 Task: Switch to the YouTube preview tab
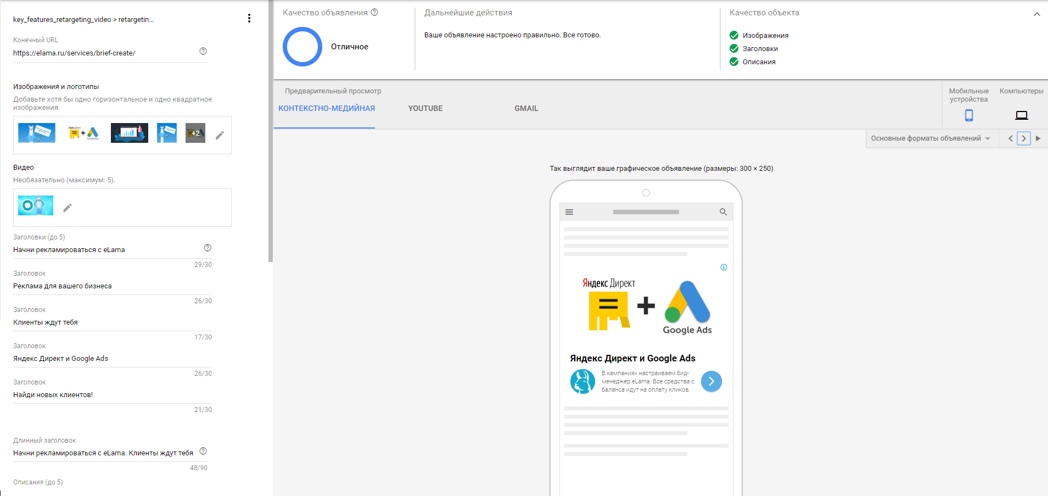(425, 108)
